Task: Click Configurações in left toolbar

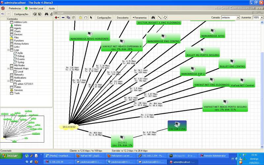Action: click(21, 14)
